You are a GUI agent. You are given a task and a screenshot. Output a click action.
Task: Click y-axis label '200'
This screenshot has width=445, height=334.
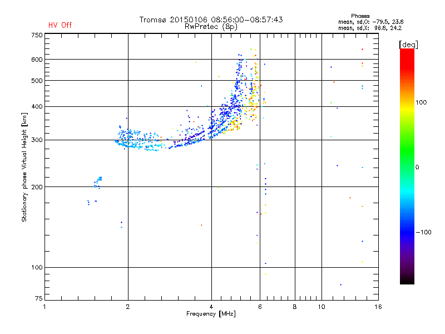click(x=37, y=187)
